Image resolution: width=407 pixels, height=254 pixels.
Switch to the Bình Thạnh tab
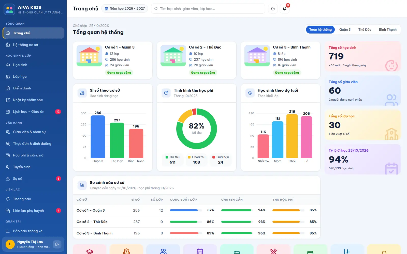pos(388,29)
